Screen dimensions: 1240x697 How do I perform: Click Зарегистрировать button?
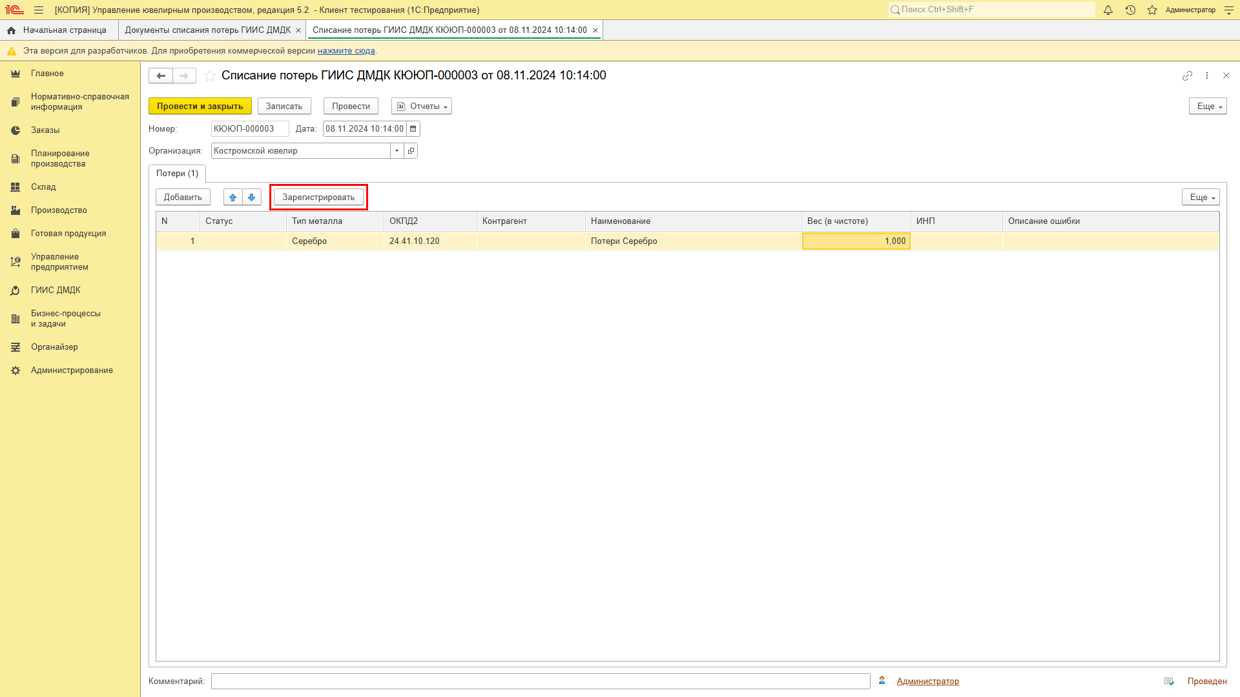click(x=318, y=197)
